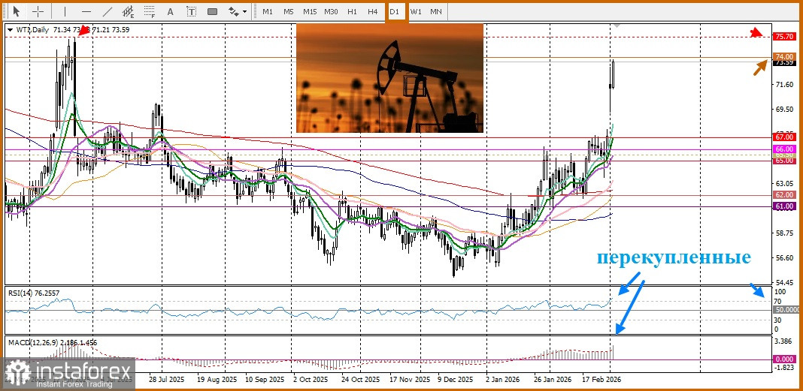Click the instaforex logo link

pyautogui.click(x=69, y=373)
